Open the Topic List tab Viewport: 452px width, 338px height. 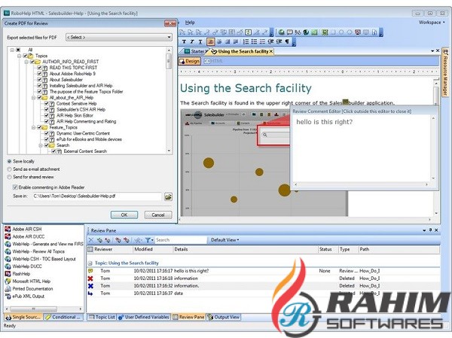(102, 317)
